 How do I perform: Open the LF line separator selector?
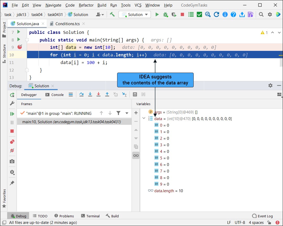click(229, 222)
